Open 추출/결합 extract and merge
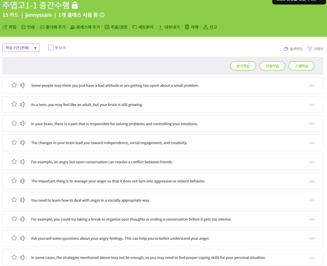Screen dimensions: 327x266 (116, 27)
